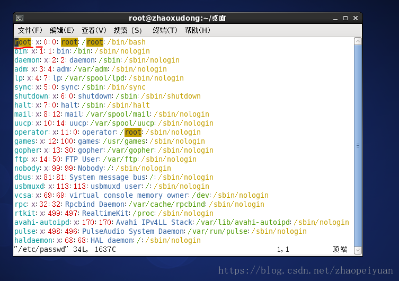Click 'avahi-autoipd' username at line start

coord(42,222)
